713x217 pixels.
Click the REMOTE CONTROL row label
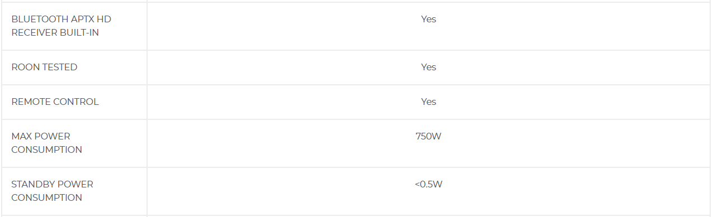point(55,102)
